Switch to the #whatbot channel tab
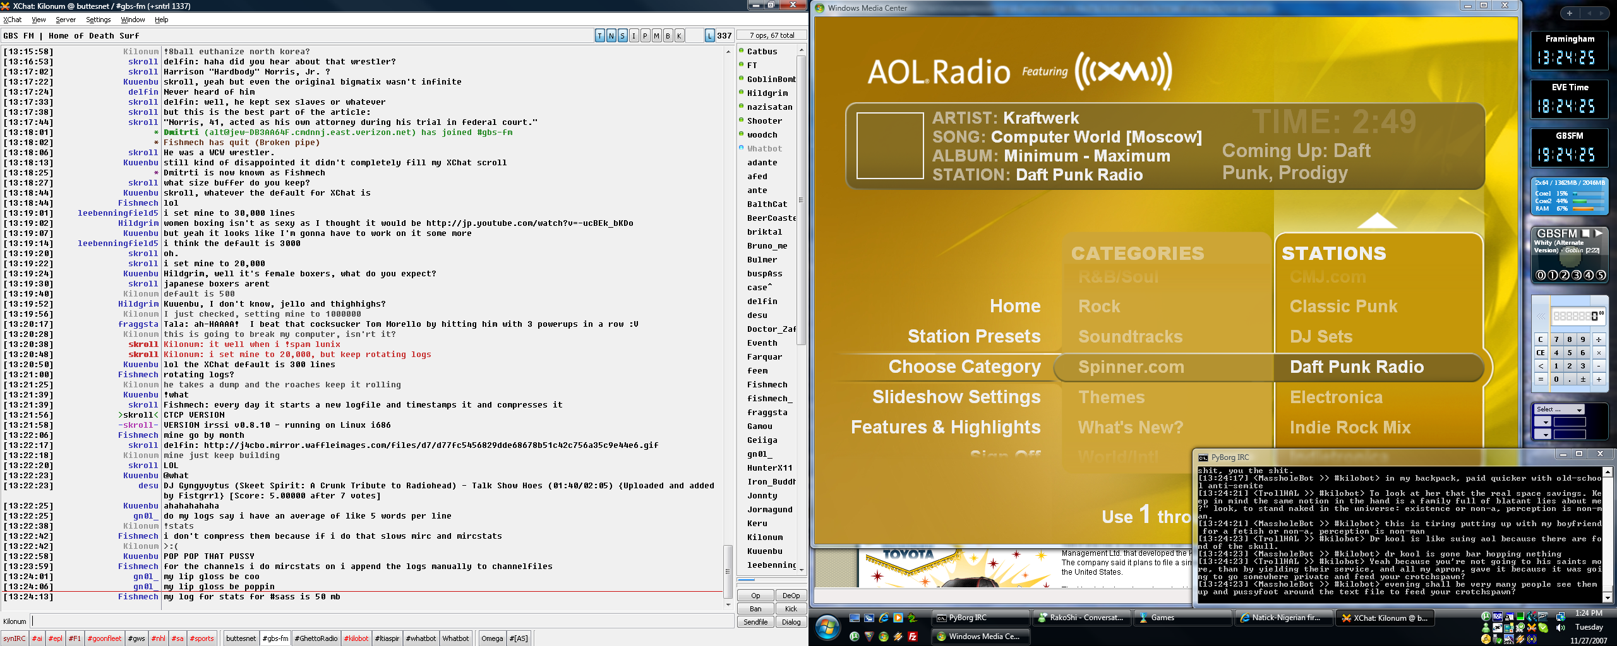This screenshot has height=646, width=1617. [421, 638]
